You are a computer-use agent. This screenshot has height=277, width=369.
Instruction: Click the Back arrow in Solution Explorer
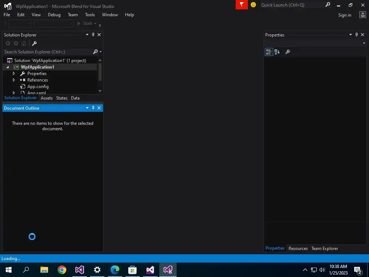tap(8, 43)
